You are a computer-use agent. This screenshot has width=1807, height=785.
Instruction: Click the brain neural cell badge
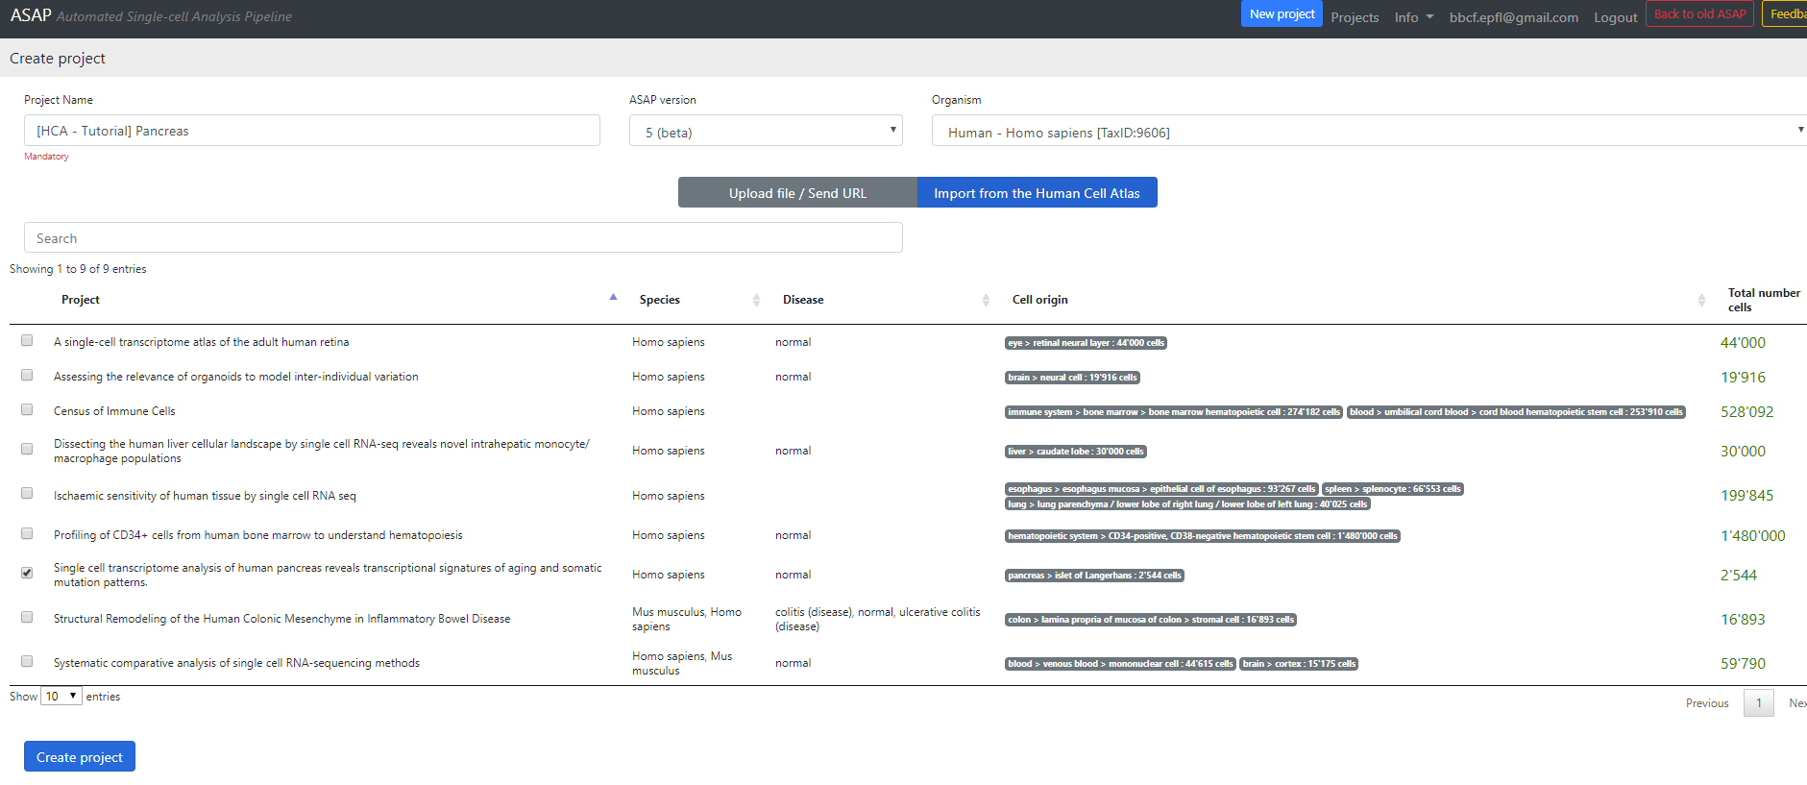click(x=1072, y=378)
